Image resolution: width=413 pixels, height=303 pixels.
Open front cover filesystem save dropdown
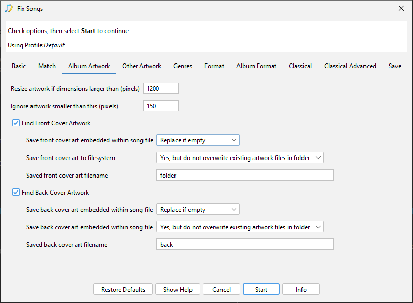click(240, 158)
